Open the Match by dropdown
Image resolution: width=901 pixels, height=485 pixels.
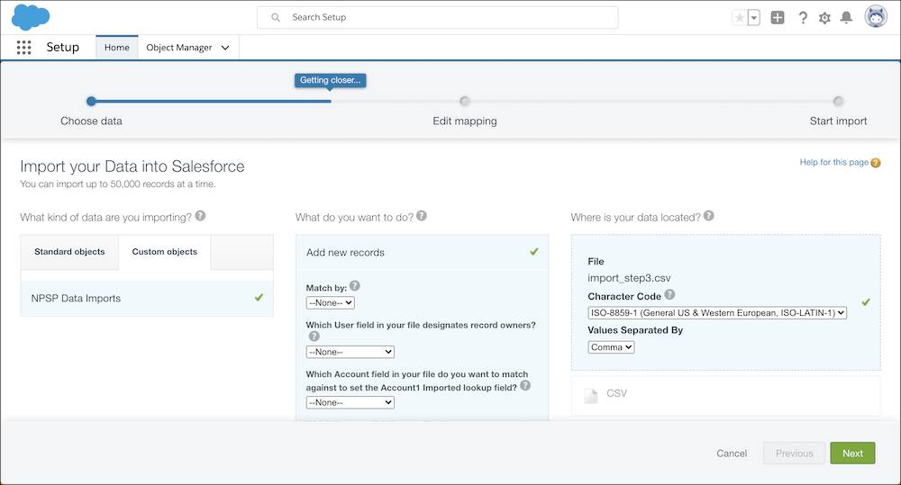[331, 303]
